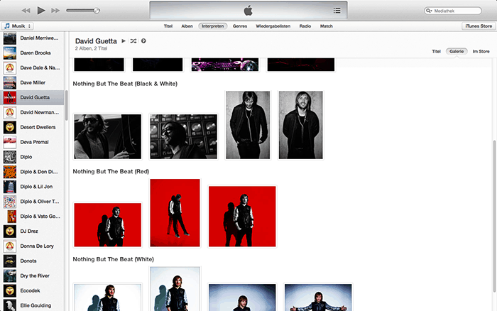Click the gallery vertical scrollbar
Screen dimensions: 497x311
[494, 216]
